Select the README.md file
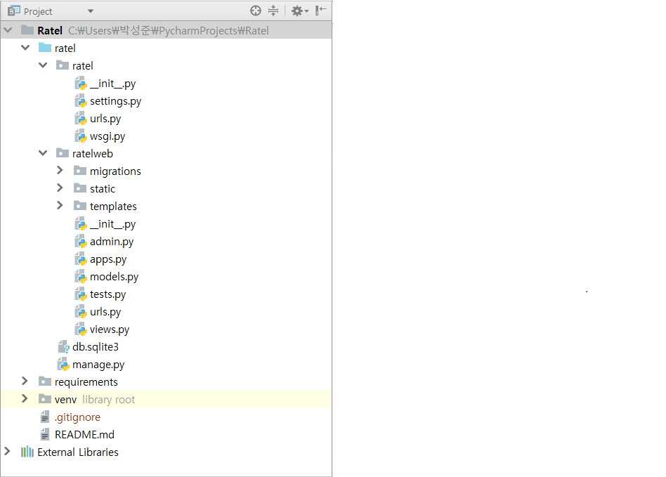 pyautogui.click(x=84, y=435)
